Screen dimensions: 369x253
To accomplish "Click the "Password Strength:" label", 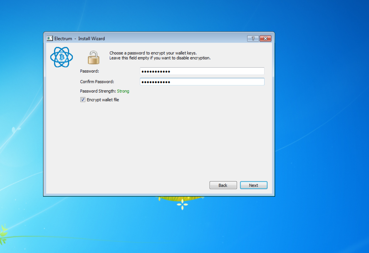I will click(x=98, y=91).
